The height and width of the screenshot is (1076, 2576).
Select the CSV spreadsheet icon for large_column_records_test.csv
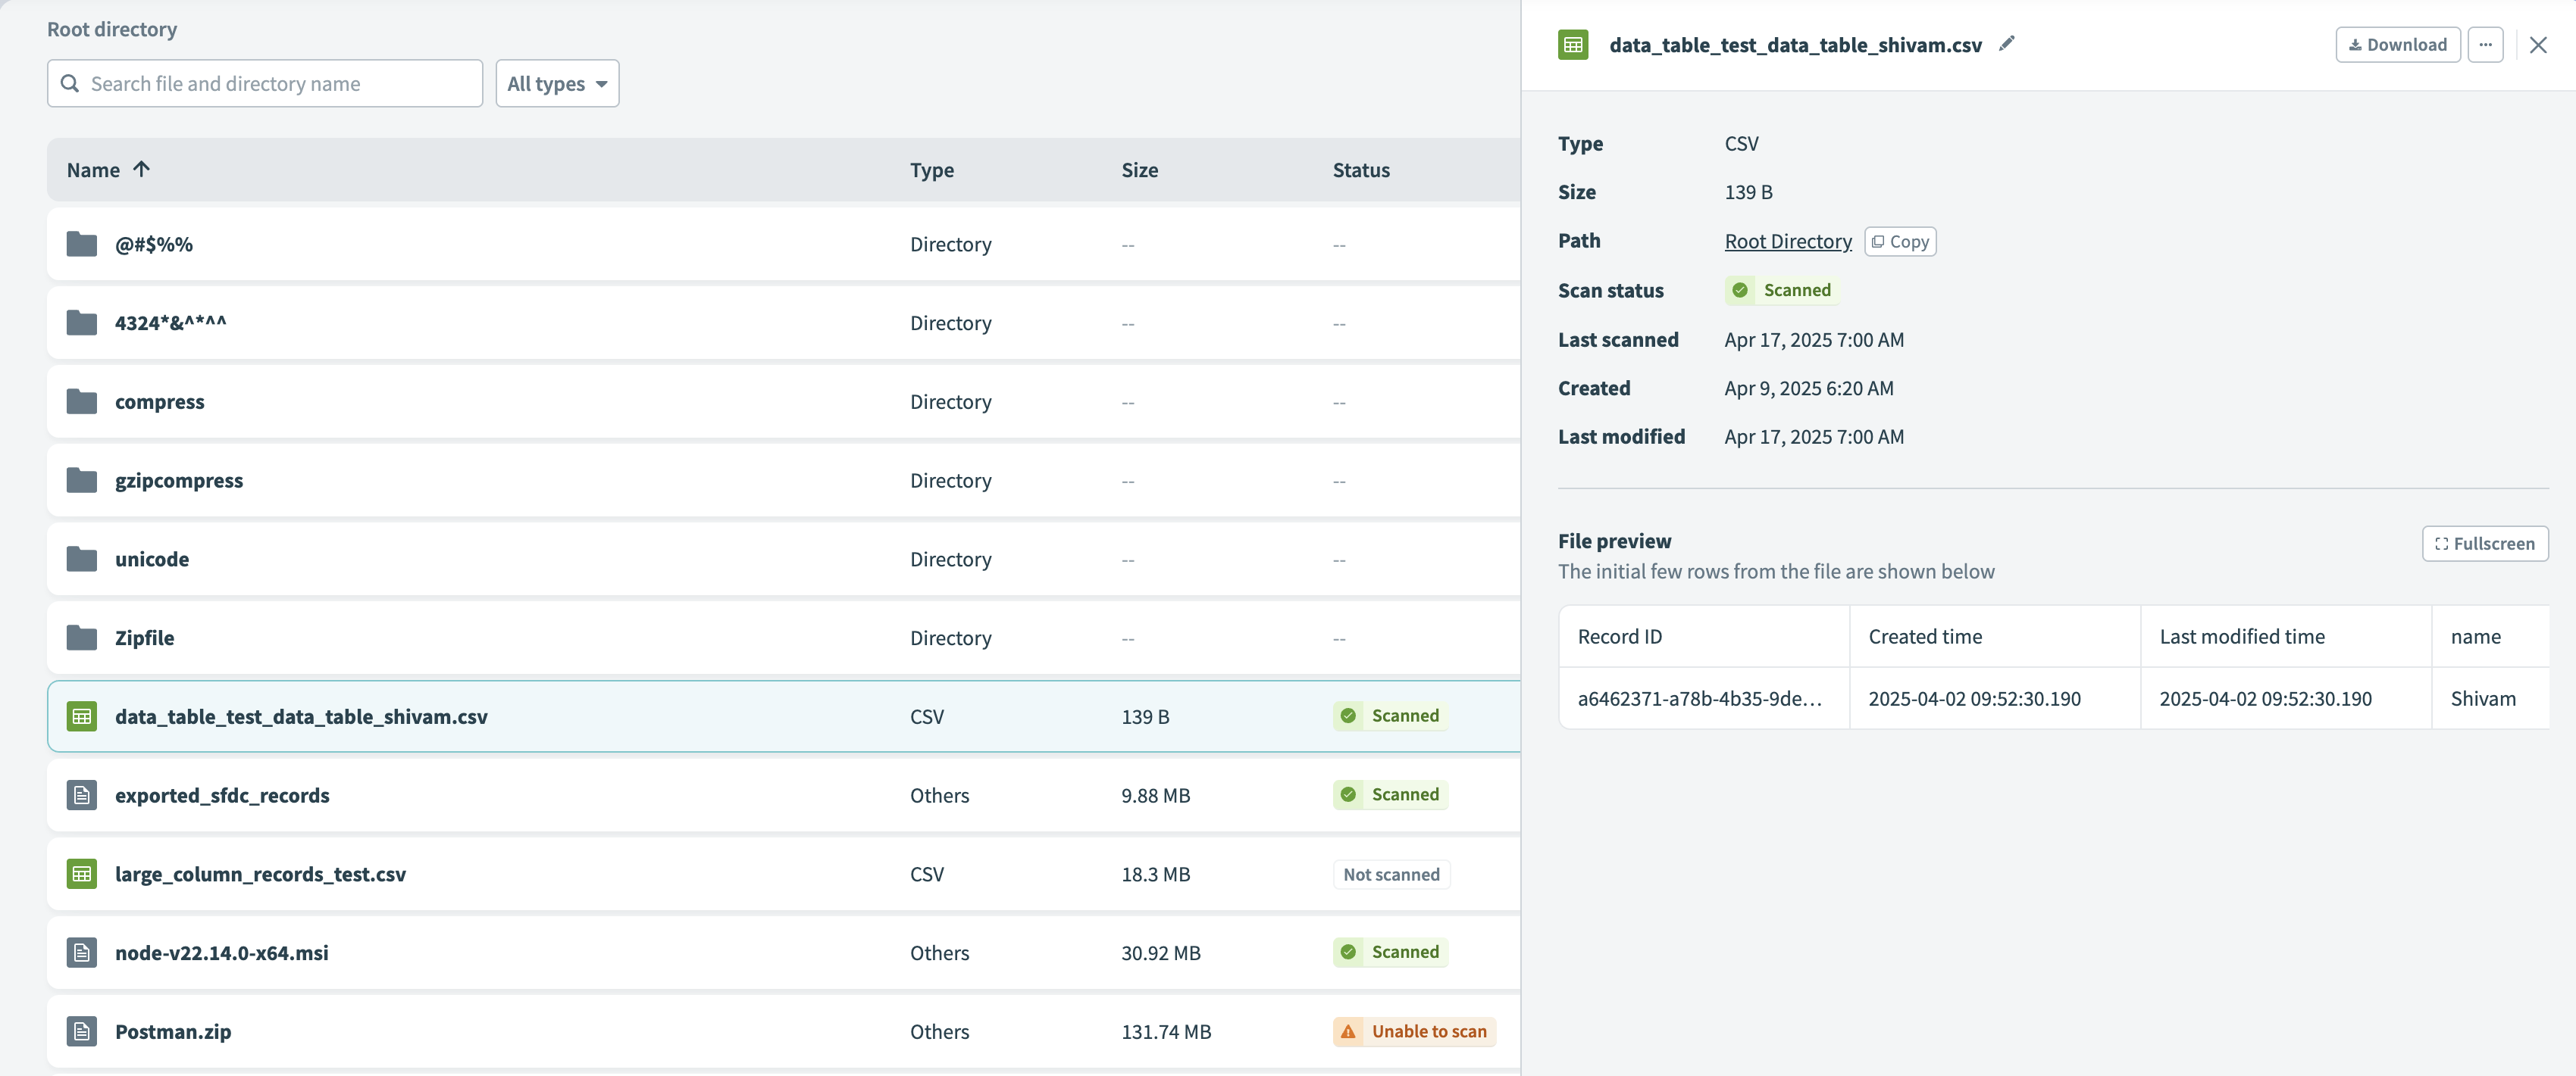click(x=81, y=873)
